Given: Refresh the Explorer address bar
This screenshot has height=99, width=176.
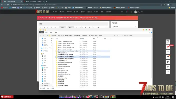Looking at the screenshot, I should tap(118, 36).
